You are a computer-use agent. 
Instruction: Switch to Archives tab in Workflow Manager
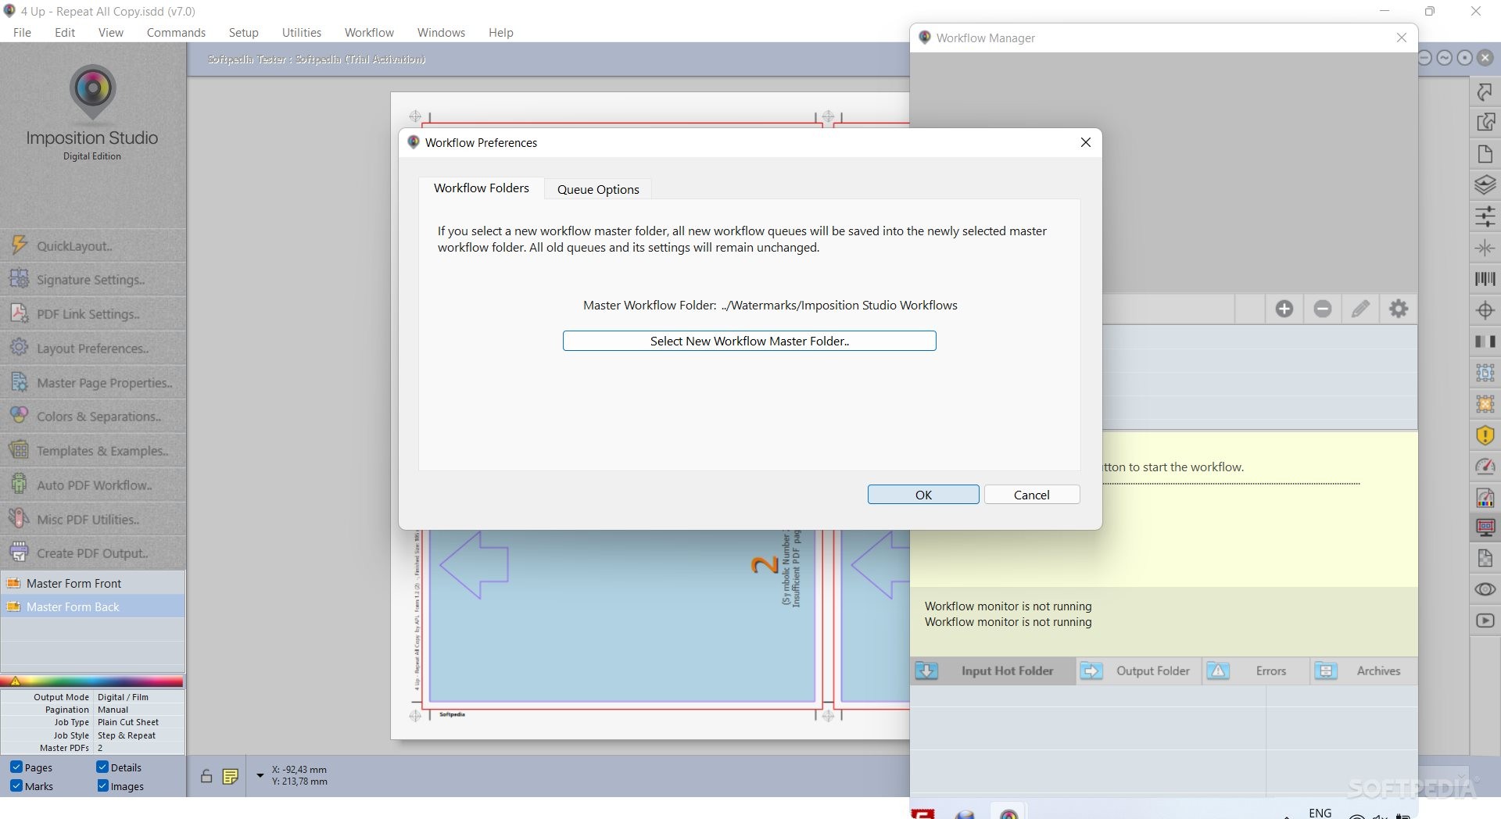pyautogui.click(x=1363, y=671)
